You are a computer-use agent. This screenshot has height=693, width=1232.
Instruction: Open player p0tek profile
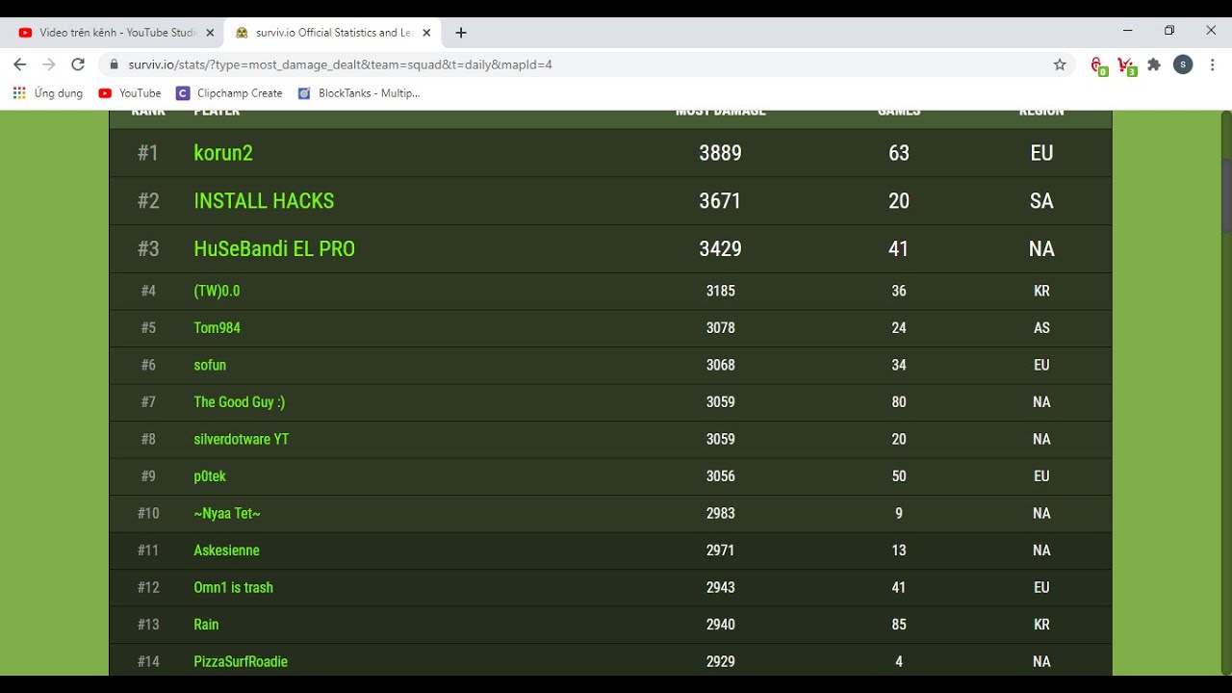click(x=210, y=476)
